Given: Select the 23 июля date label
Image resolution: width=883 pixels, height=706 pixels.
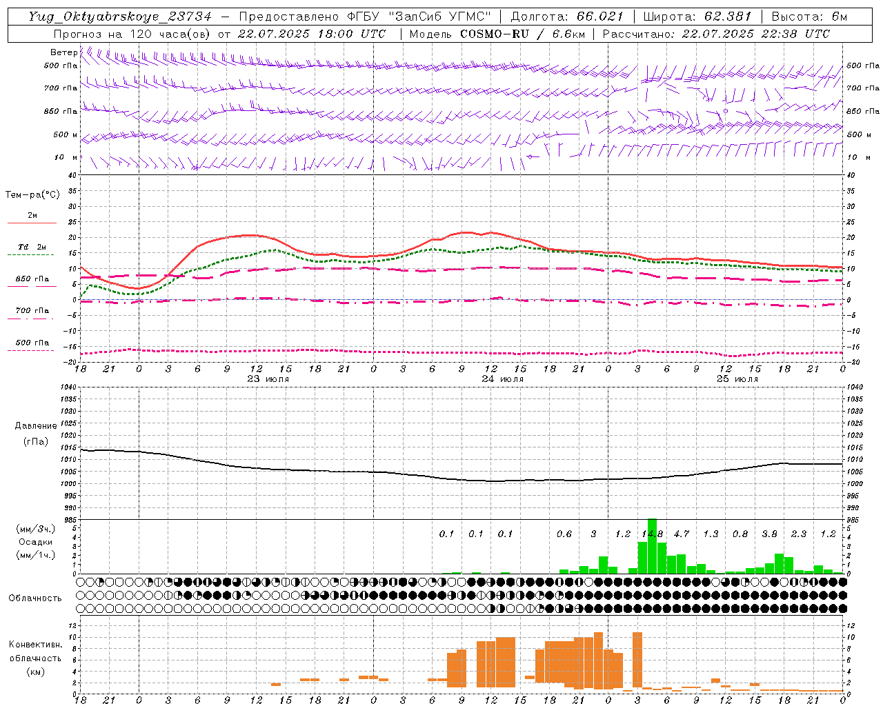Looking at the screenshot, I should pyautogui.click(x=268, y=379).
